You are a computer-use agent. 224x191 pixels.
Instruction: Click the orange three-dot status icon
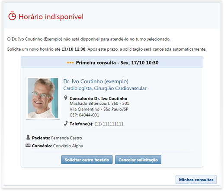click(x=70, y=63)
